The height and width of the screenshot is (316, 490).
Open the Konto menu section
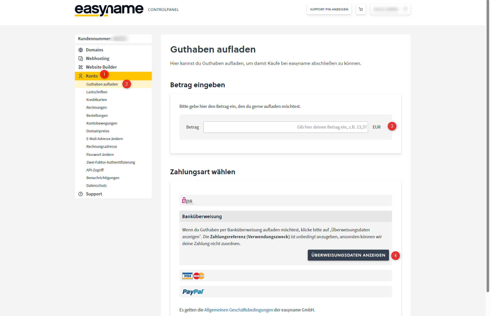pyautogui.click(x=92, y=76)
